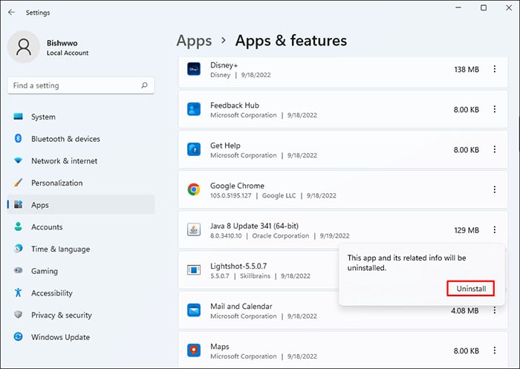Click the Personalization brush icon

[x=19, y=183]
